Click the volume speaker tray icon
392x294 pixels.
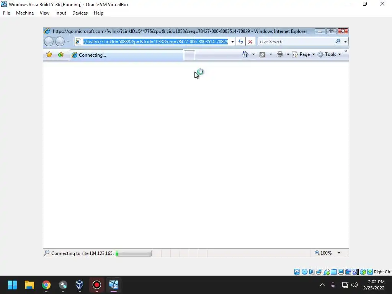tap(354, 285)
